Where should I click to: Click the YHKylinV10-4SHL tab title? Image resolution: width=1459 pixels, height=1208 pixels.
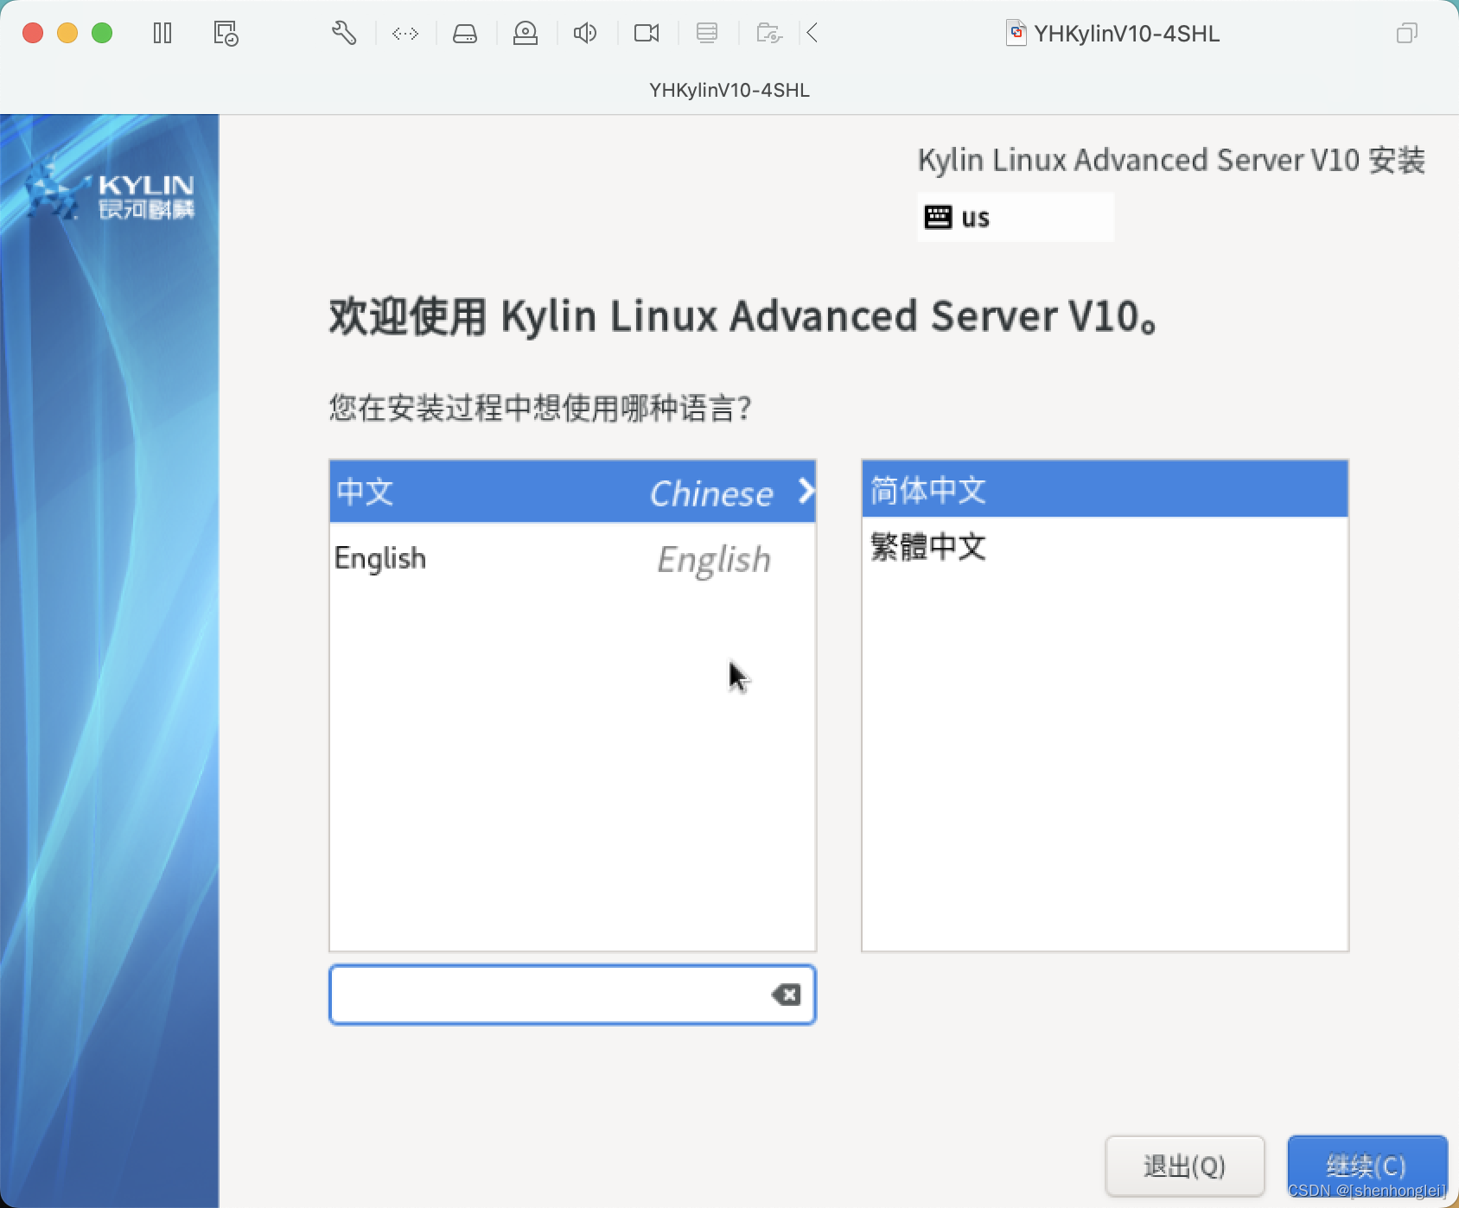(x=729, y=90)
